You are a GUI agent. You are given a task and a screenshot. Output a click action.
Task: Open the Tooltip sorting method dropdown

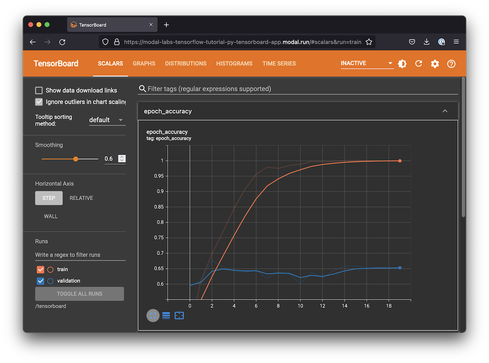pyautogui.click(x=107, y=120)
